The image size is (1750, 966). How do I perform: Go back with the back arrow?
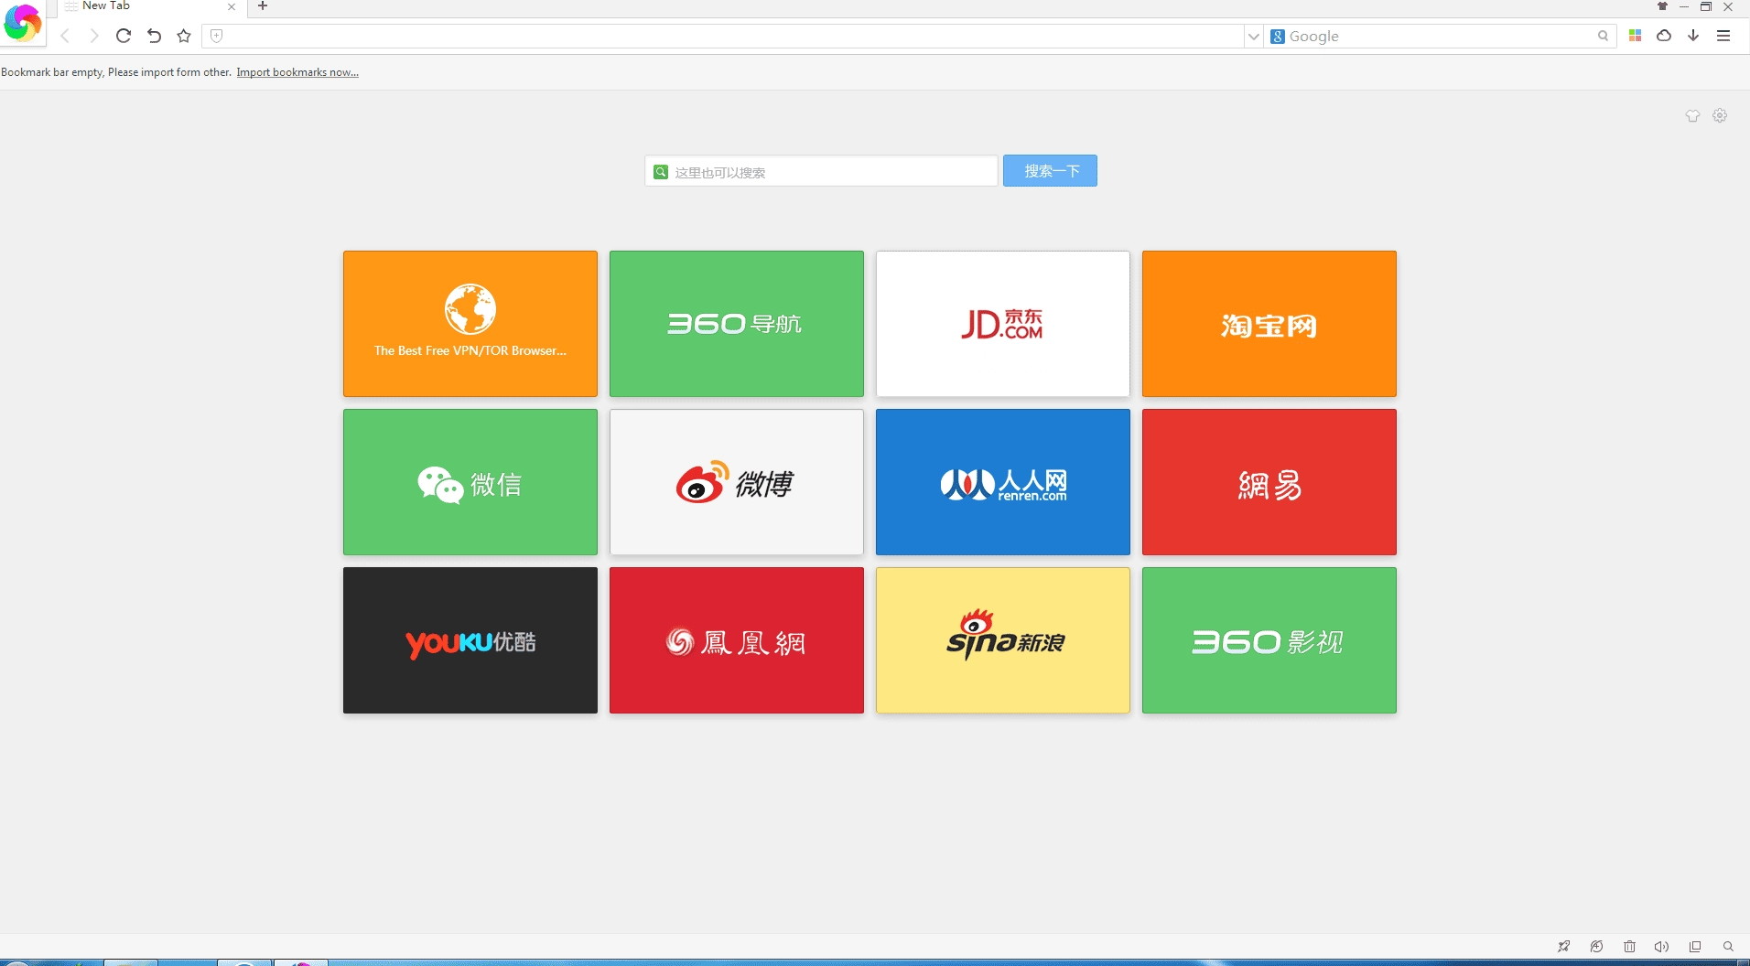coord(65,36)
